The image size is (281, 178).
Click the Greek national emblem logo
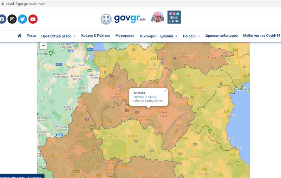click(106, 19)
